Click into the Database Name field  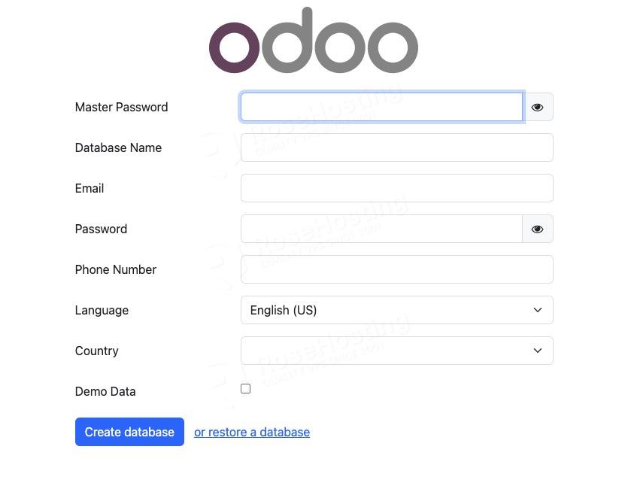coord(396,147)
